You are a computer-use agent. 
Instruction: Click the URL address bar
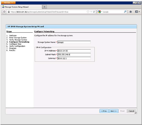[x=47, y=12]
